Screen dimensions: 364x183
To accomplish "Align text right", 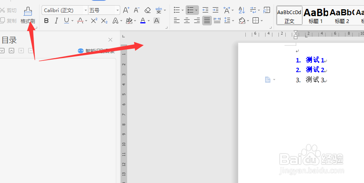I will pos(197,21).
